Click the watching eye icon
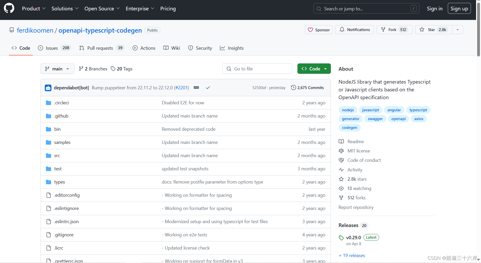Screen dimensions: 481x263 [341, 188]
